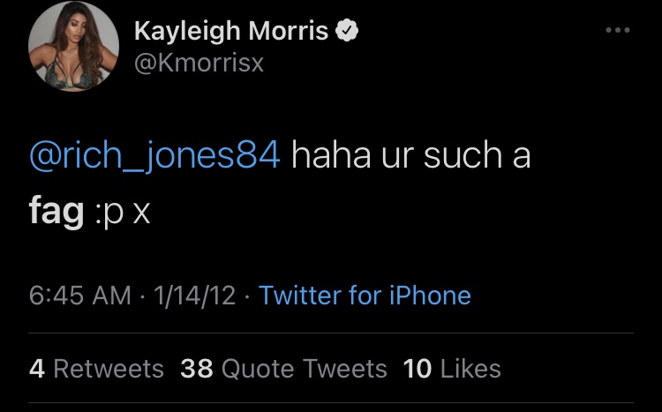Open Kayleigh Morris profile picture
This screenshot has height=412, width=662.
(x=73, y=46)
